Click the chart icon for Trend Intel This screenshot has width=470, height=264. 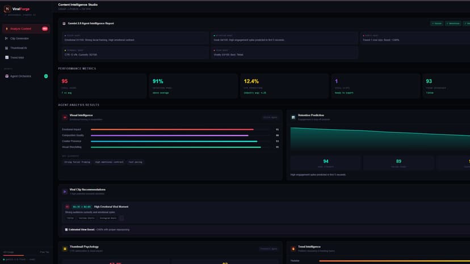point(7,57)
